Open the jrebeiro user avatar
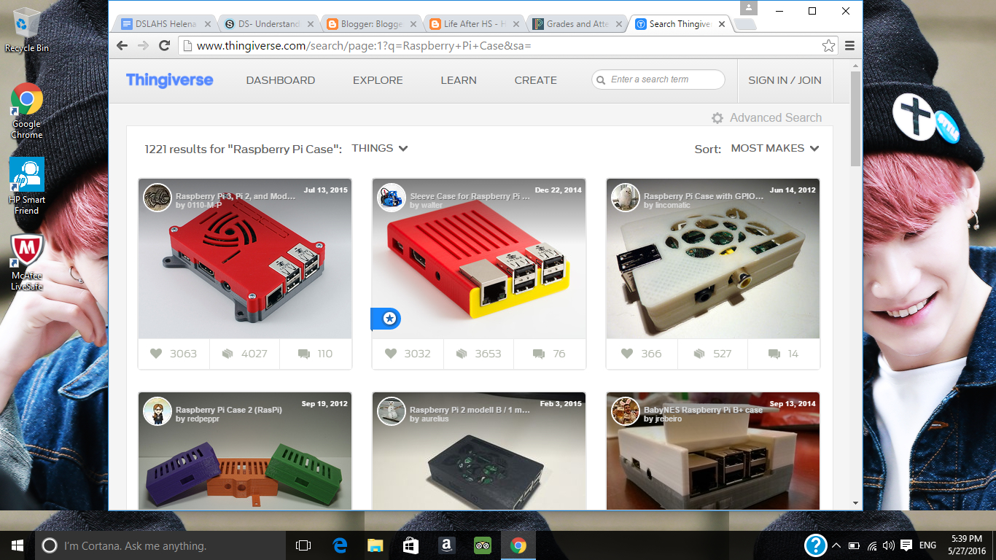Screen dimensions: 996x560 (626, 411)
